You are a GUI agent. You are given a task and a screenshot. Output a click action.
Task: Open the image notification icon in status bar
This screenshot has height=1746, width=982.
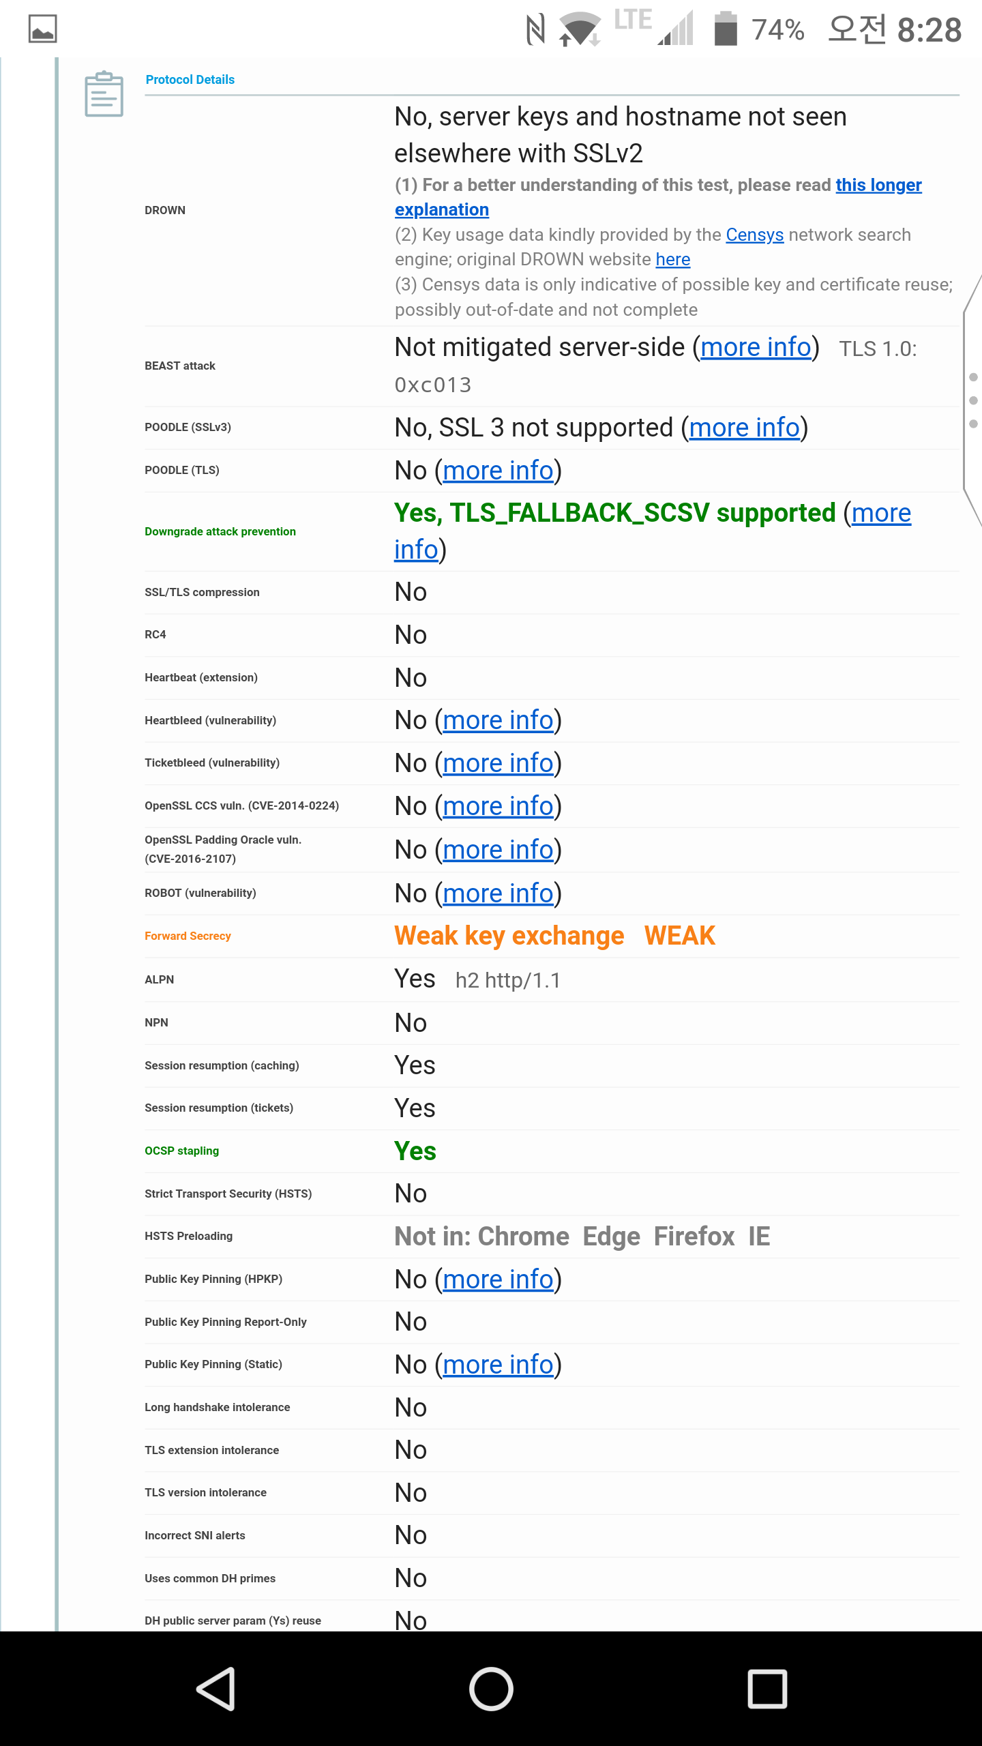[x=42, y=29]
